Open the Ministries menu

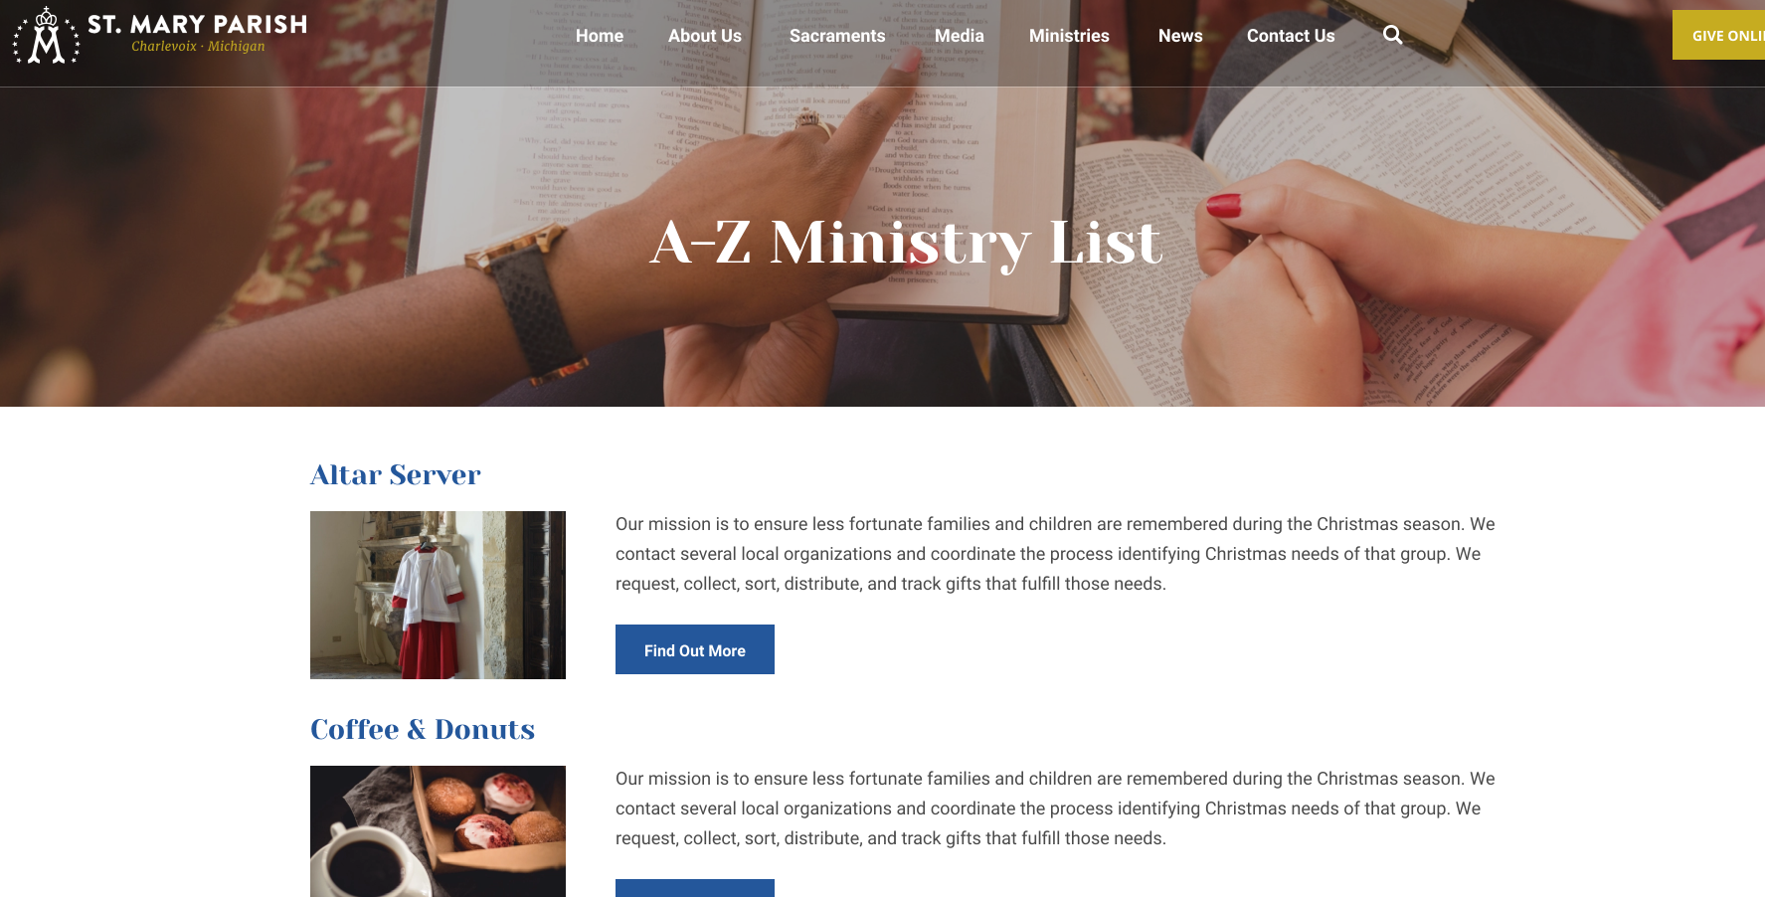pyautogui.click(x=1069, y=36)
